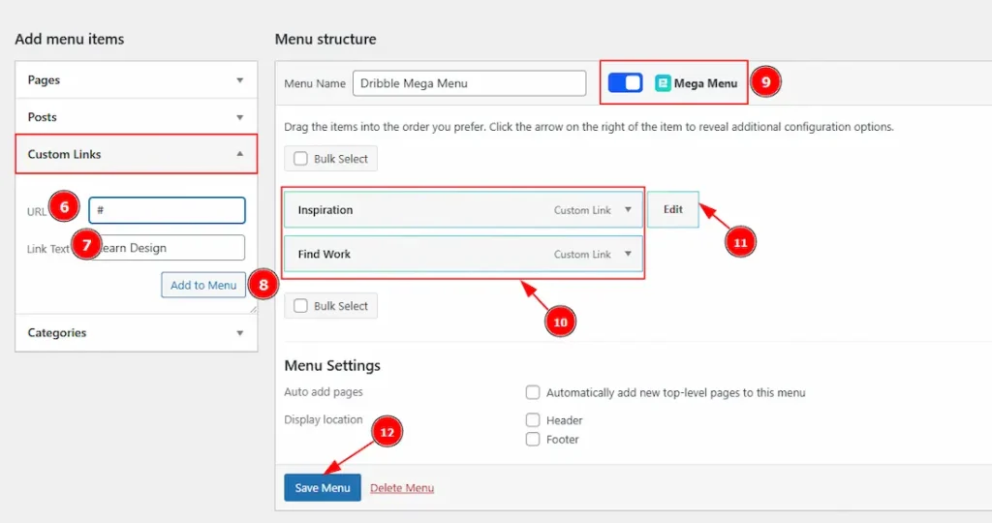Expand the Categories section arrow

[x=240, y=333]
